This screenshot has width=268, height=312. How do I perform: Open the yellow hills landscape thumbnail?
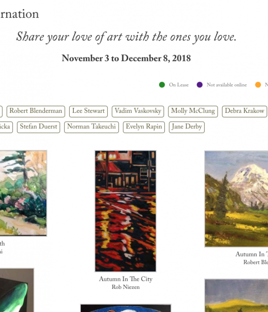(236, 296)
